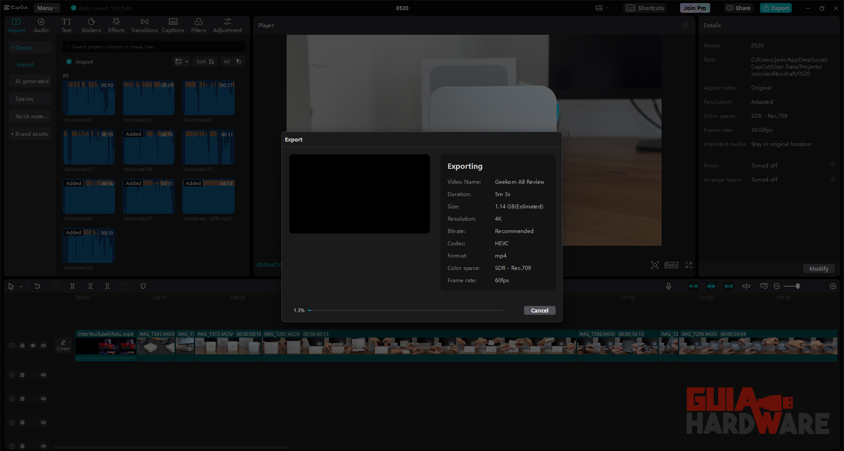Open the Stock materials category

click(x=30, y=116)
